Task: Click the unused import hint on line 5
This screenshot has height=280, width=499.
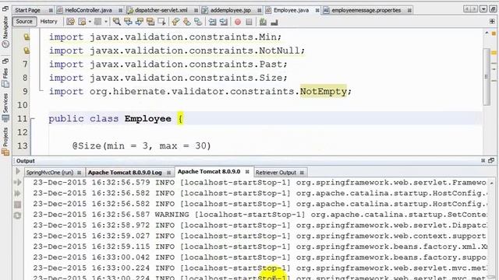Action: point(27,37)
